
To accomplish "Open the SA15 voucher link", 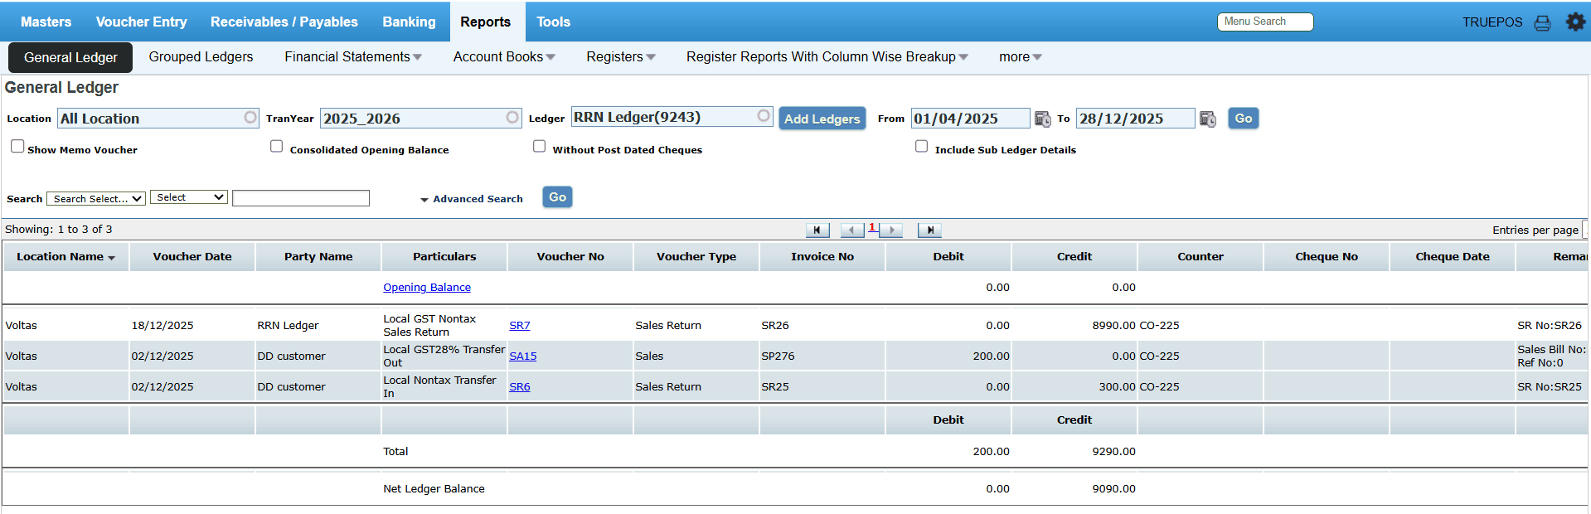I will 522,356.
